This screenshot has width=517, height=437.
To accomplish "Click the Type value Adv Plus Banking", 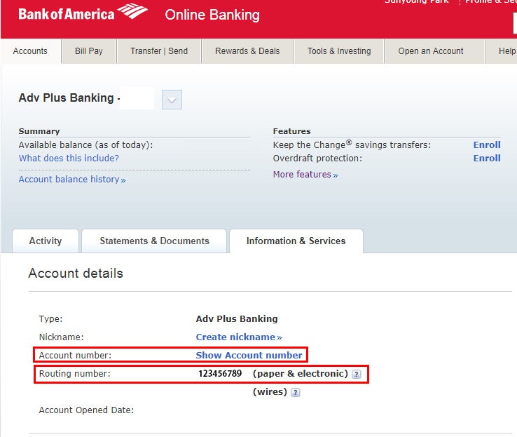I will pos(237,319).
